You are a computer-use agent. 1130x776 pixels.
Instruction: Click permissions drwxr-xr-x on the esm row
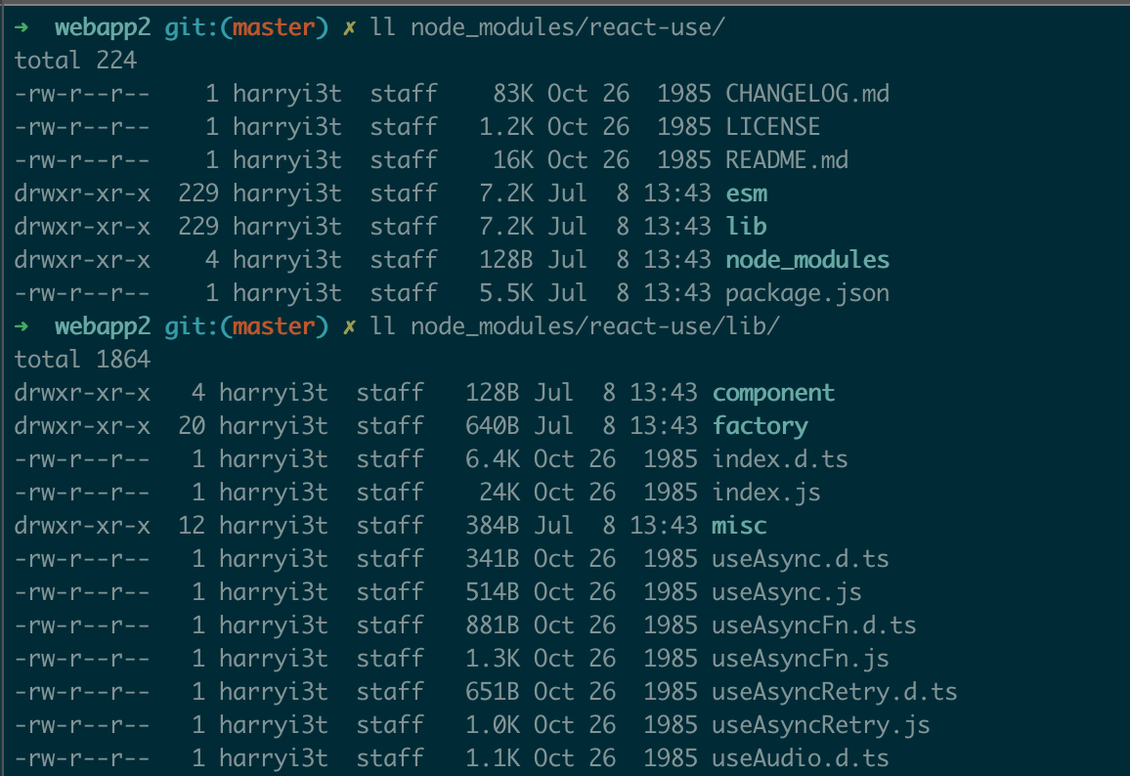coord(82,194)
